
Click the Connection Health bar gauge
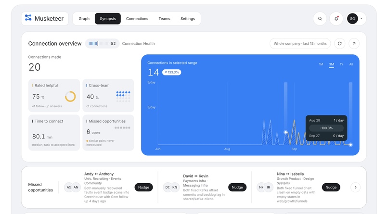click(98, 43)
